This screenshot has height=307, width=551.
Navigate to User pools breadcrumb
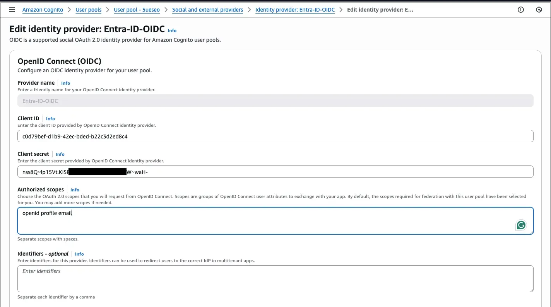click(88, 10)
